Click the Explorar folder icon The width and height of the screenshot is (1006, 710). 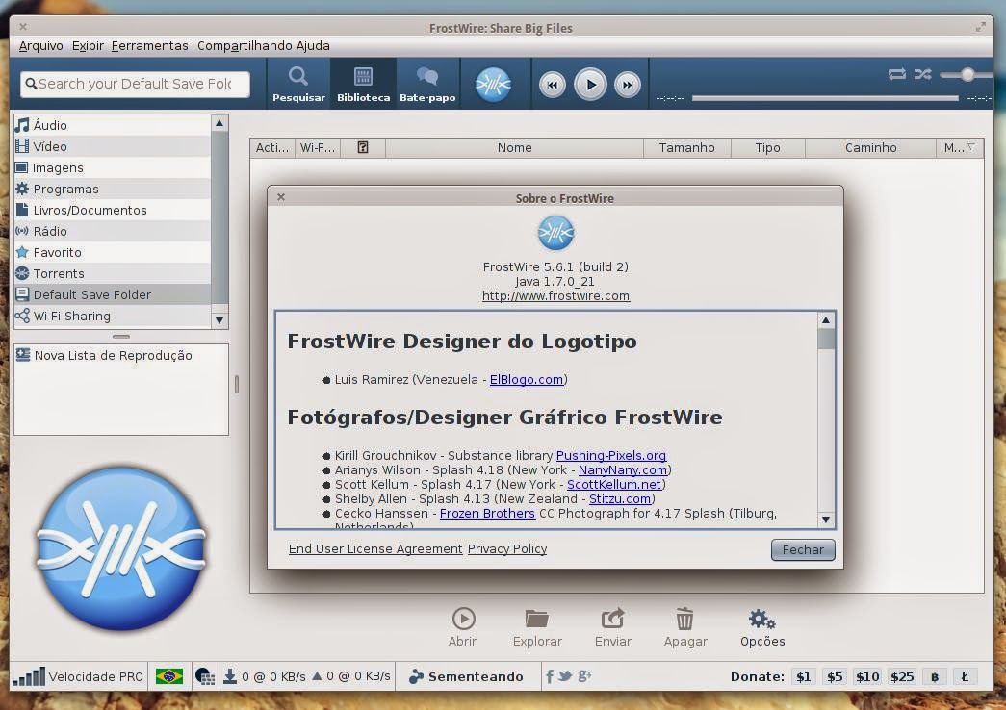[536, 619]
